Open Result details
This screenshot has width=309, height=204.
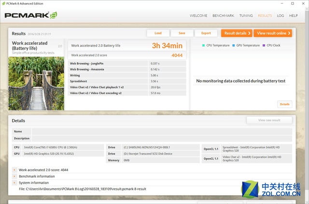click(x=237, y=33)
